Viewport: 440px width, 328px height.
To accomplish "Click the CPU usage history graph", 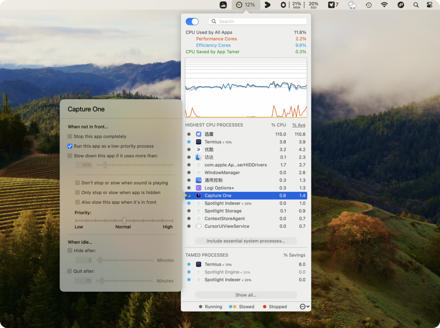I will [246, 88].
